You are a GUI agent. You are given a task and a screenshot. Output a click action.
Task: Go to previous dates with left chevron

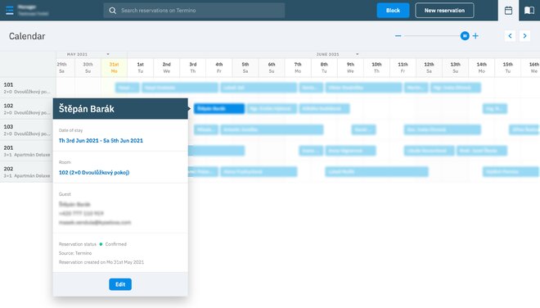point(510,36)
